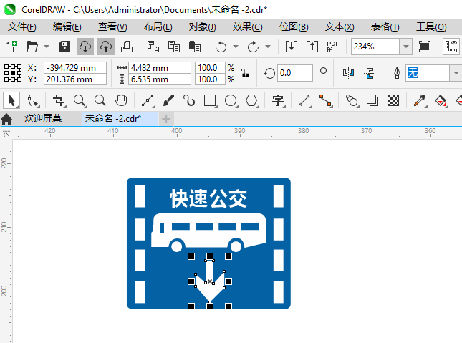This screenshot has width=462, height=343.
Task: Click the Y position field
Action: click(75, 79)
